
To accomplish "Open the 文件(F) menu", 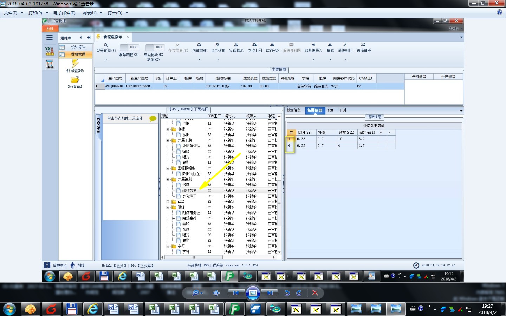I will (13, 13).
